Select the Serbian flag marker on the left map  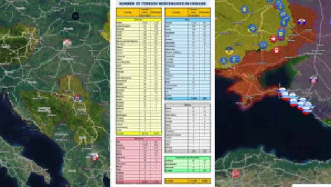pyautogui.click(x=77, y=98)
